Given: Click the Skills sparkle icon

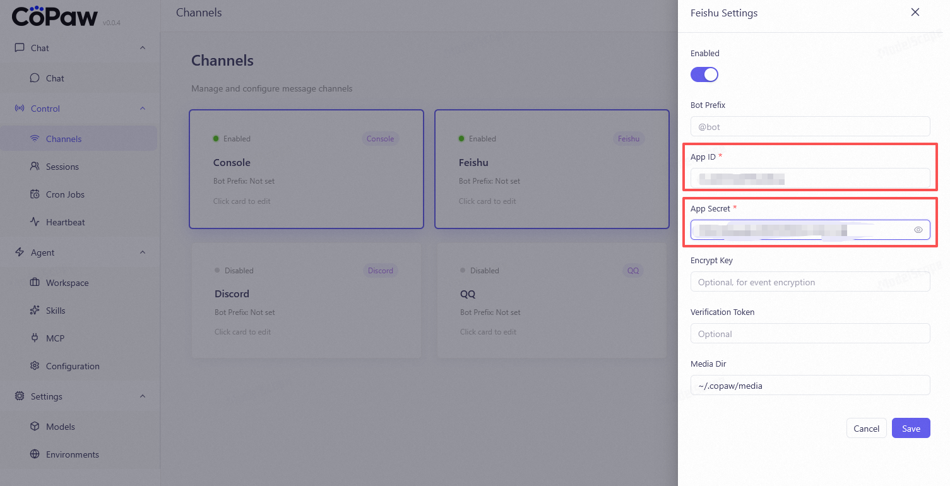Looking at the screenshot, I should point(35,311).
